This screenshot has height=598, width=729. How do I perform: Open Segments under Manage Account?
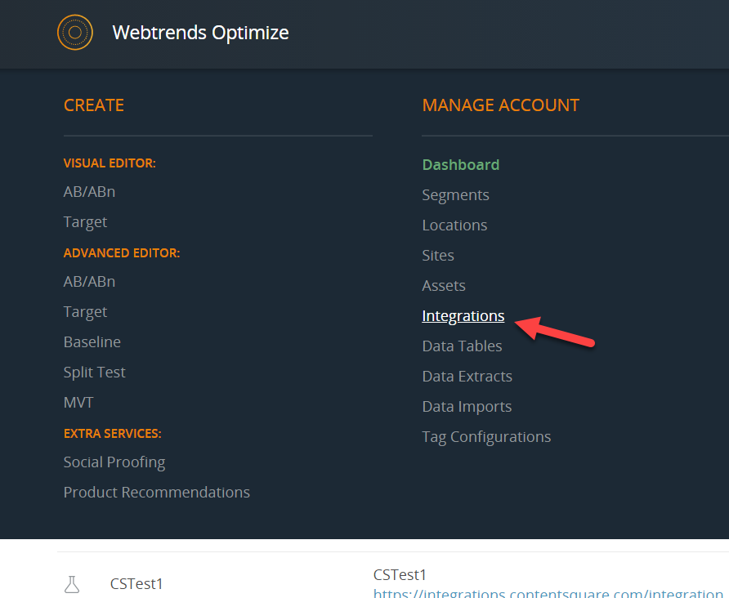[x=456, y=195]
